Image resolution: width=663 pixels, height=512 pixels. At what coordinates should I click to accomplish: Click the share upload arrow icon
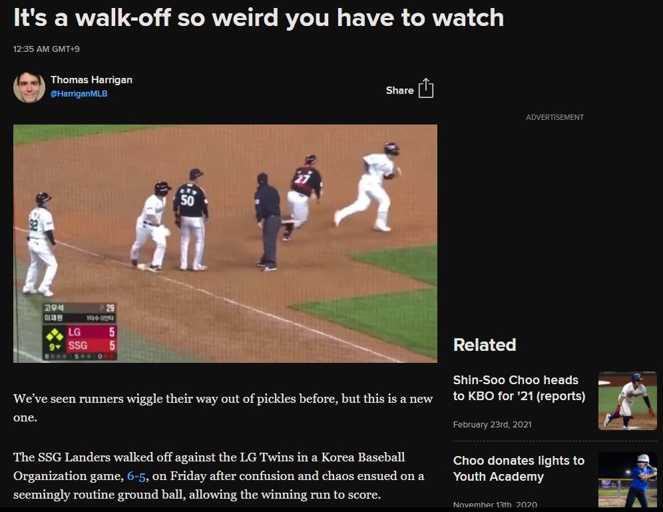point(426,89)
